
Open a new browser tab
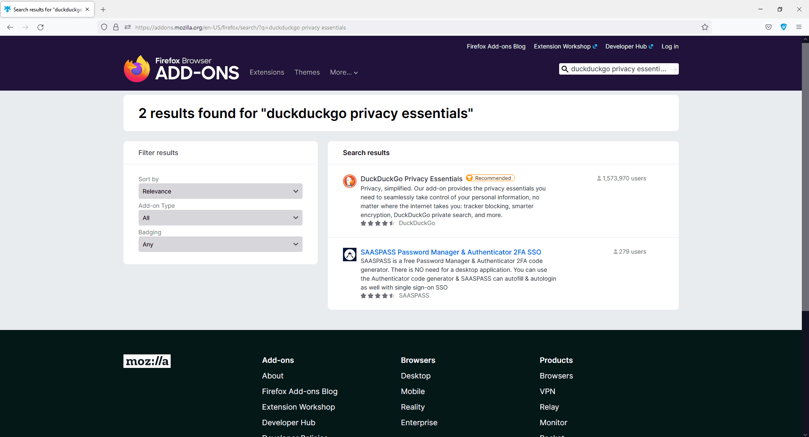(x=103, y=9)
